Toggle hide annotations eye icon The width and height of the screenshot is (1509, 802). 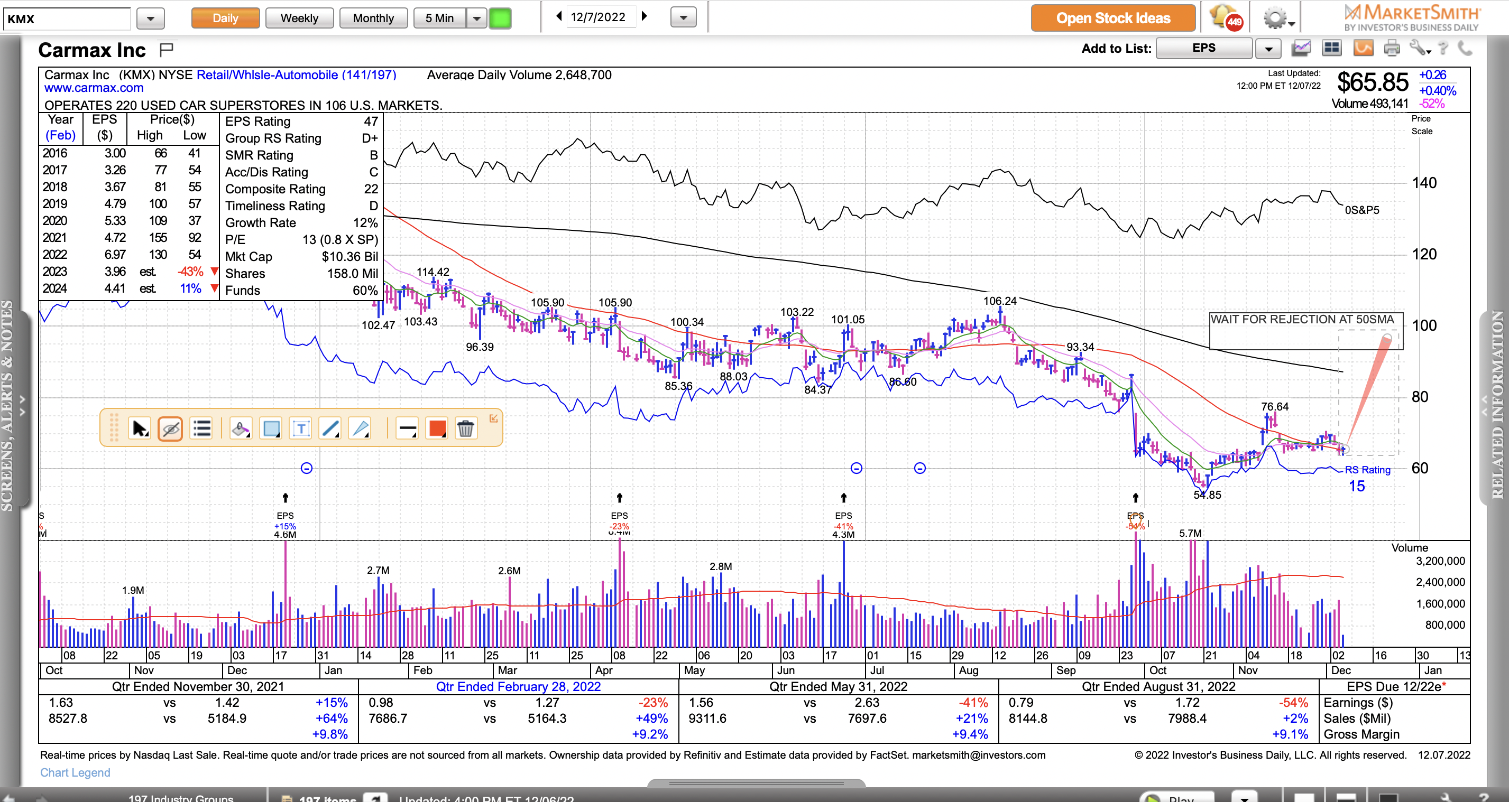click(170, 429)
